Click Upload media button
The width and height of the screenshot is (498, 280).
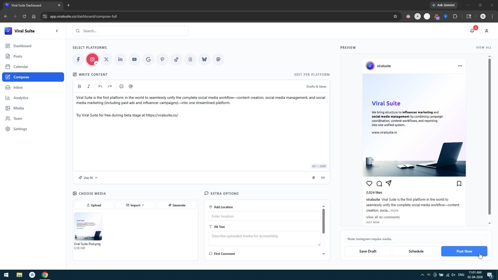point(94,205)
